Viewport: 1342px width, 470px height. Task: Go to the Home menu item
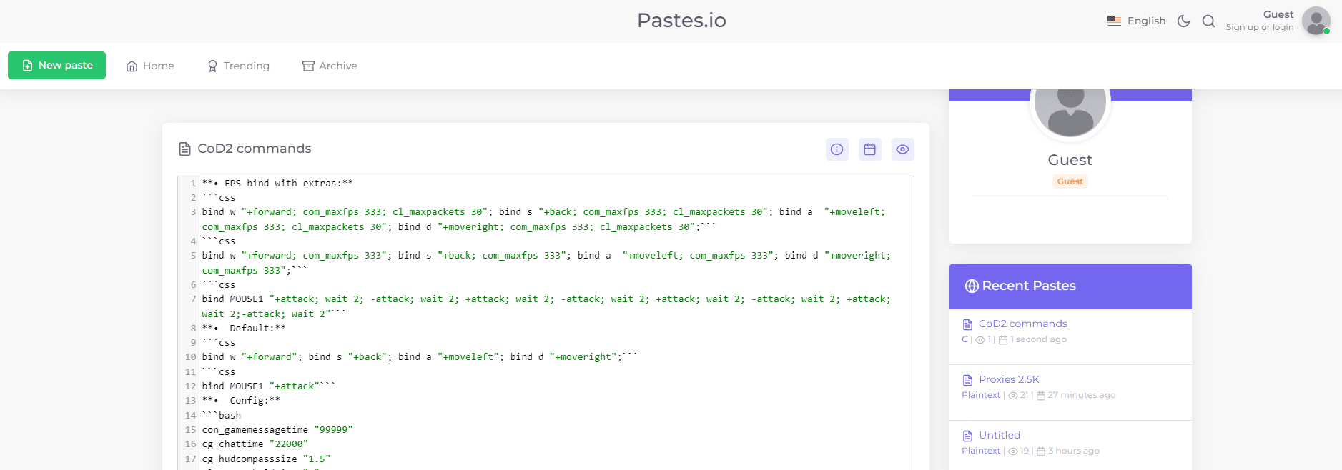tap(150, 66)
